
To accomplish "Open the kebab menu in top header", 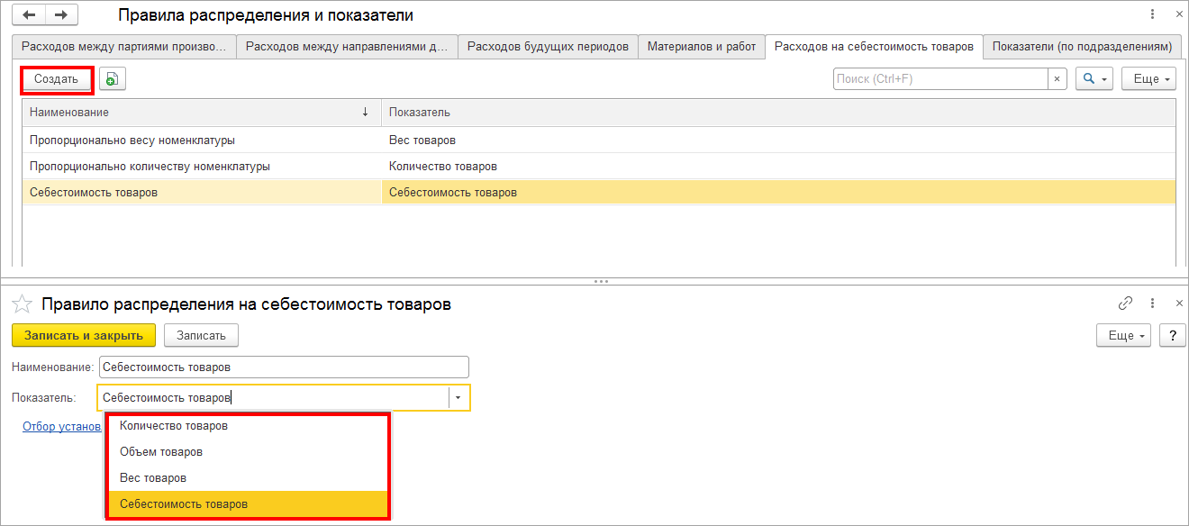I will click(1152, 15).
